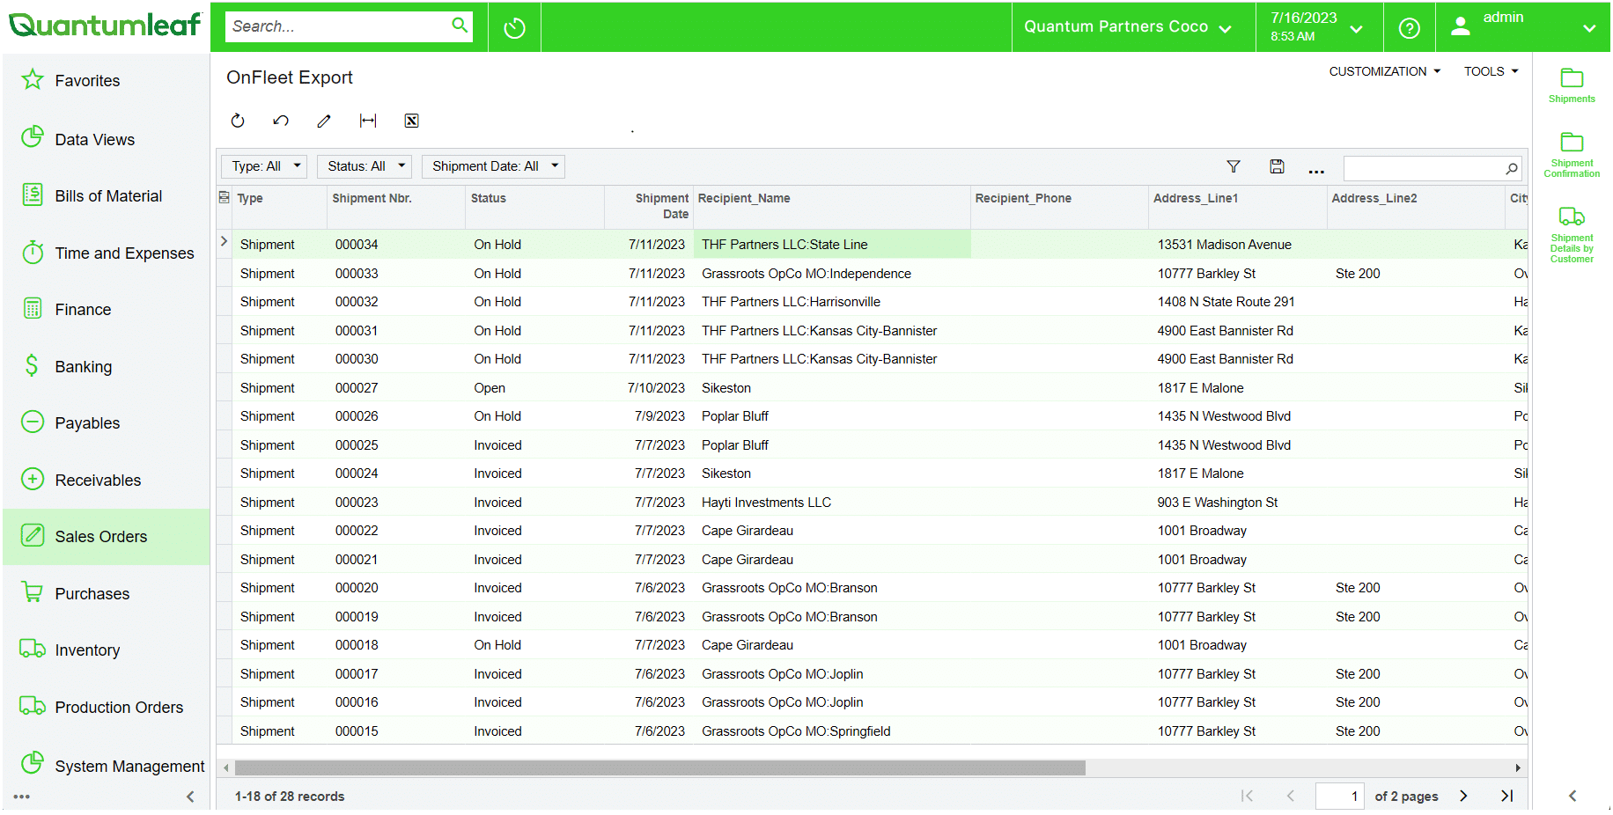The image size is (1613, 815).
Task: Open the Status: All filter dropdown
Action: (365, 166)
